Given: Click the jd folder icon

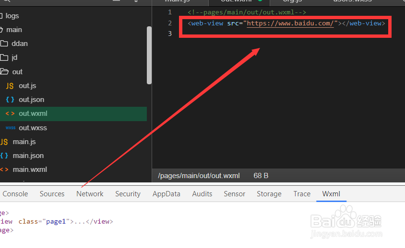Looking at the screenshot, I should tap(4, 57).
